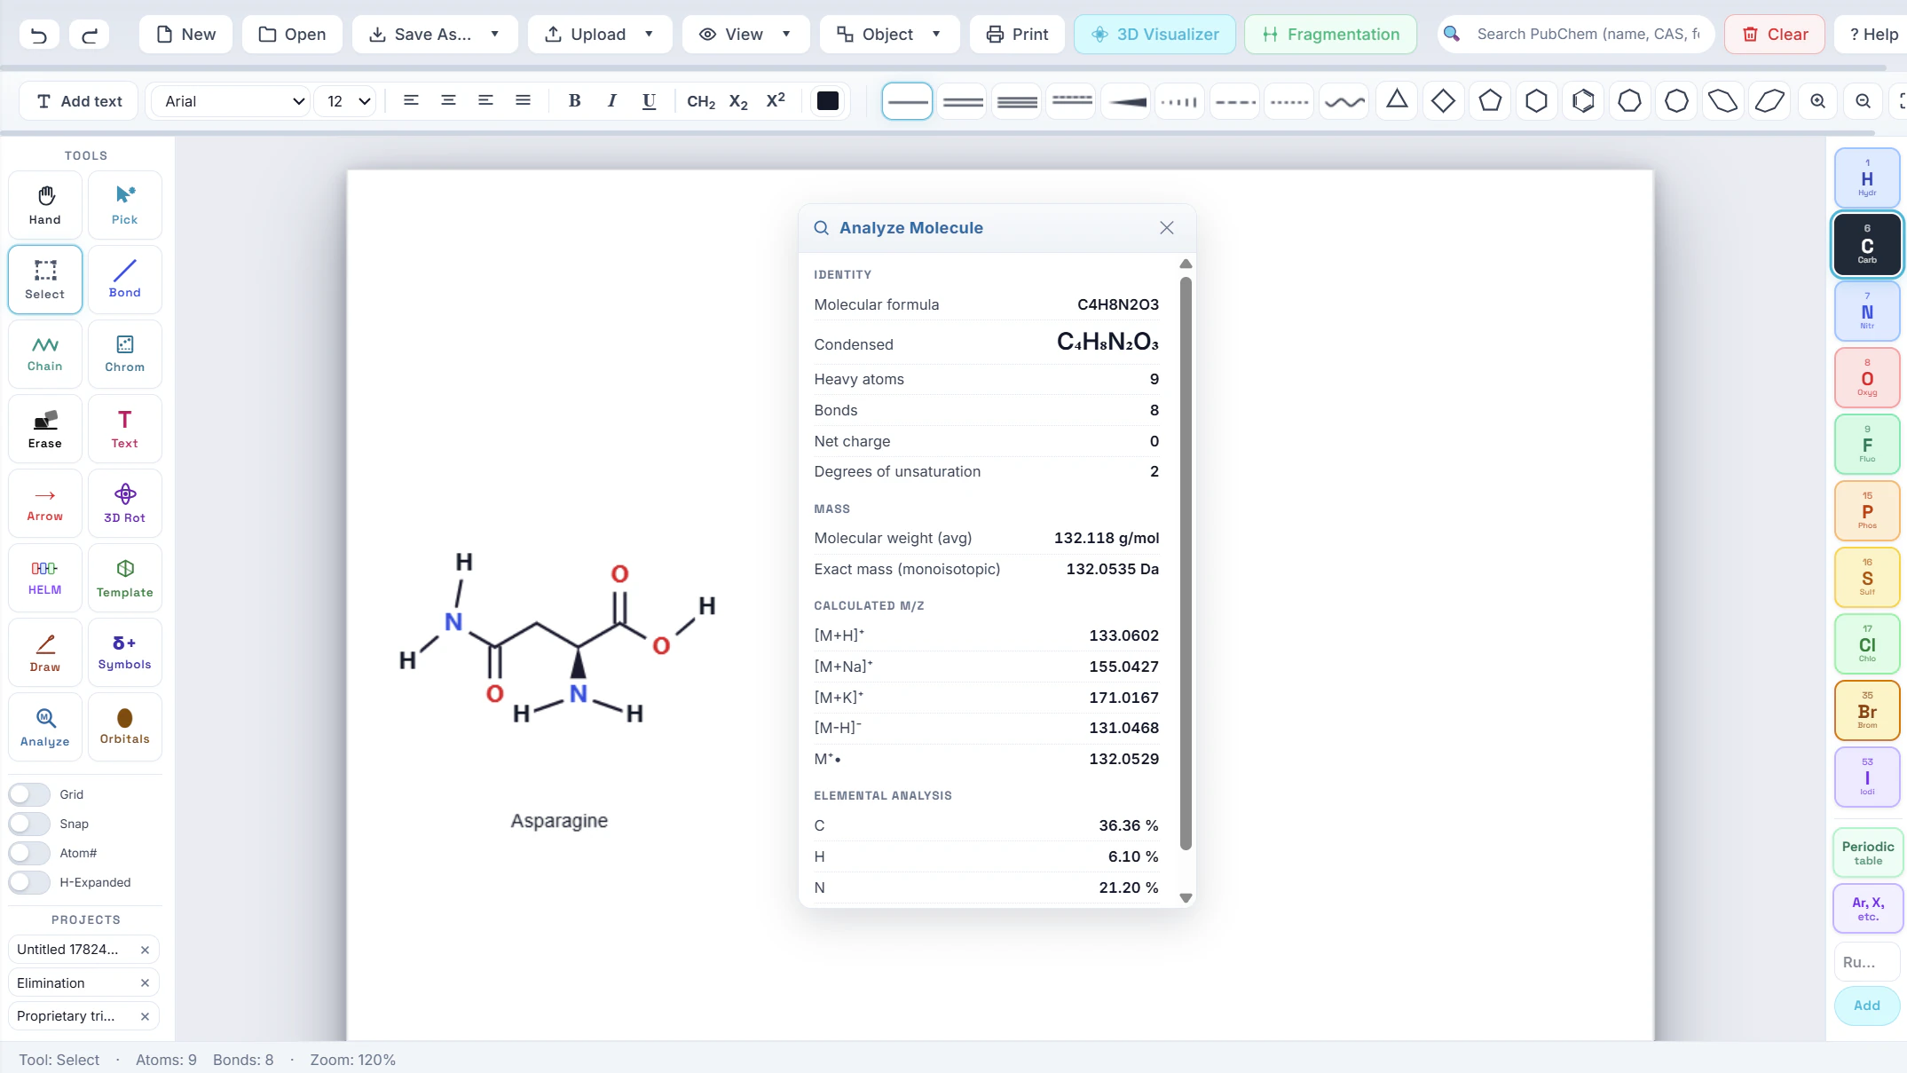Pick the Arrow tool

click(x=45, y=503)
